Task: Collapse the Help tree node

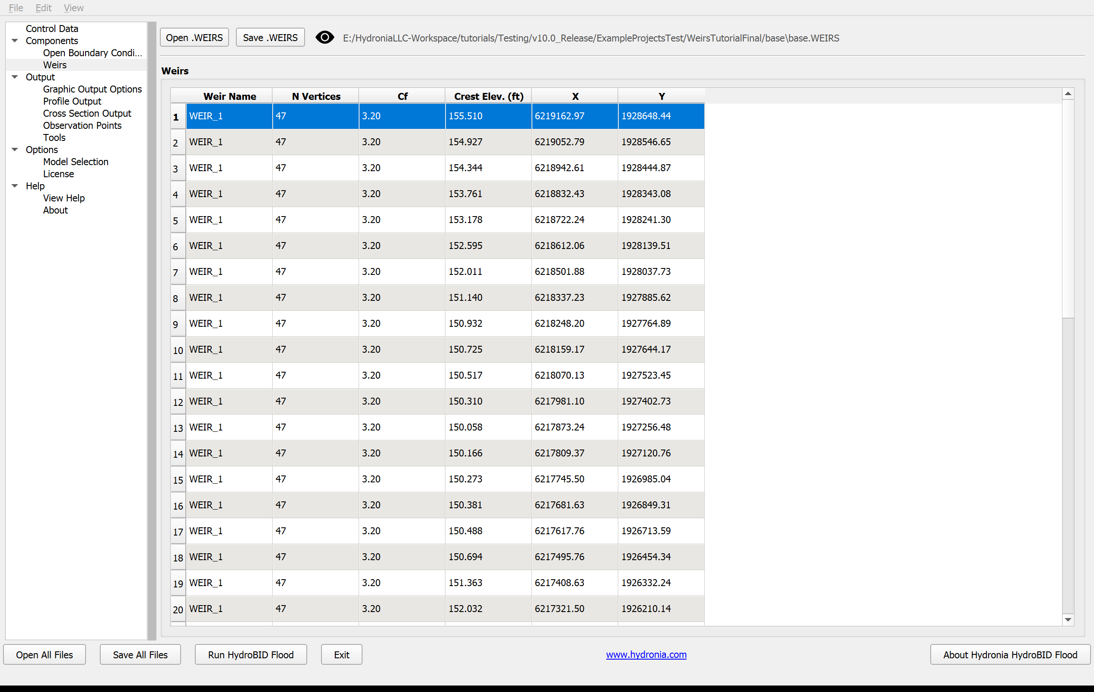Action: tap(15, 186)
